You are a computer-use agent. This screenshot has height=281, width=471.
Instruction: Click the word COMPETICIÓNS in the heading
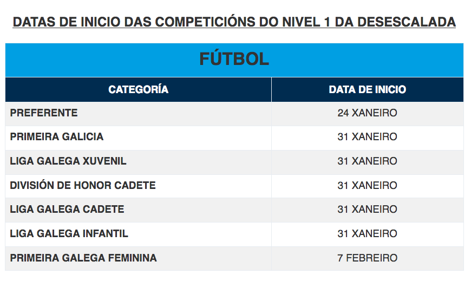click(205, 22)
